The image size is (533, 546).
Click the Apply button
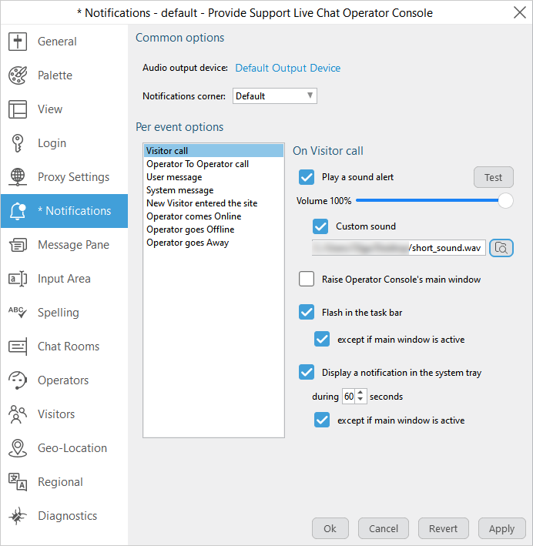point(501,528)
